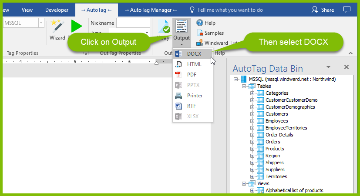Click the Customers table icon
The image size is (360, 196).
(260, 114)
